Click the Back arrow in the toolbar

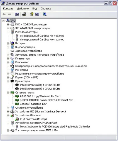(4, 14)
